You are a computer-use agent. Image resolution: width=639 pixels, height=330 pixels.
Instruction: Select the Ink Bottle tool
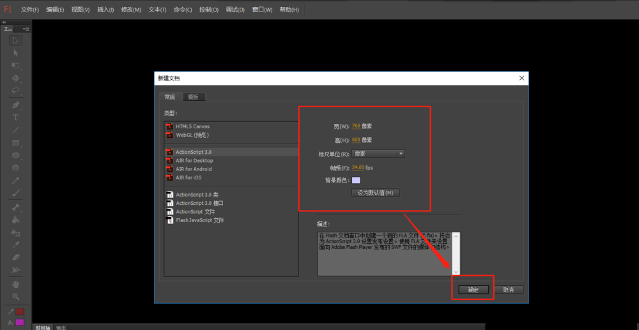pyautogui.click(x=16, y=233)
